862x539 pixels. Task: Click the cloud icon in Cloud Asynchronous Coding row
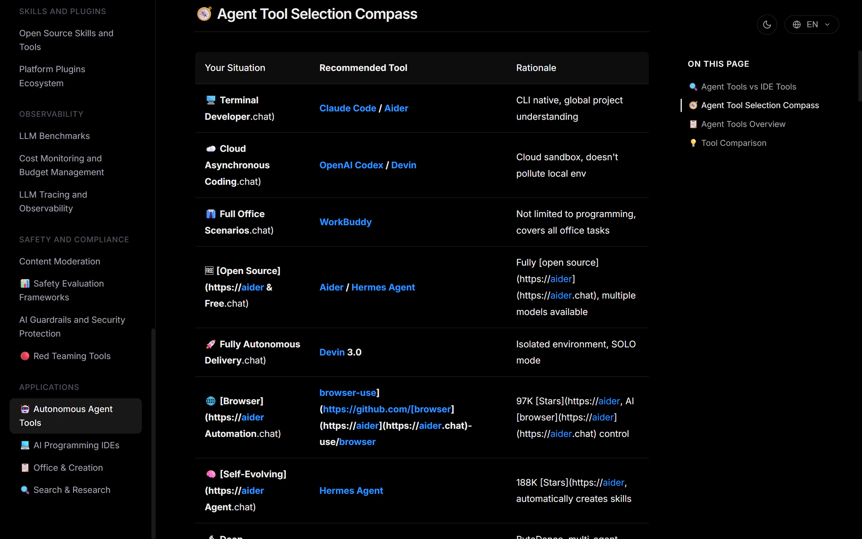[211, 149]
